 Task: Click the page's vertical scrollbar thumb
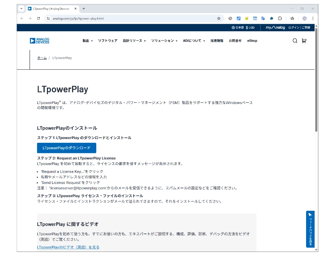click(316, 80)
